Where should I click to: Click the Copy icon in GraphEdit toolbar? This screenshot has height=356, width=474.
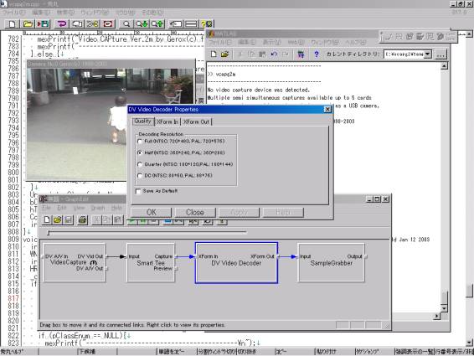point(107,219)
